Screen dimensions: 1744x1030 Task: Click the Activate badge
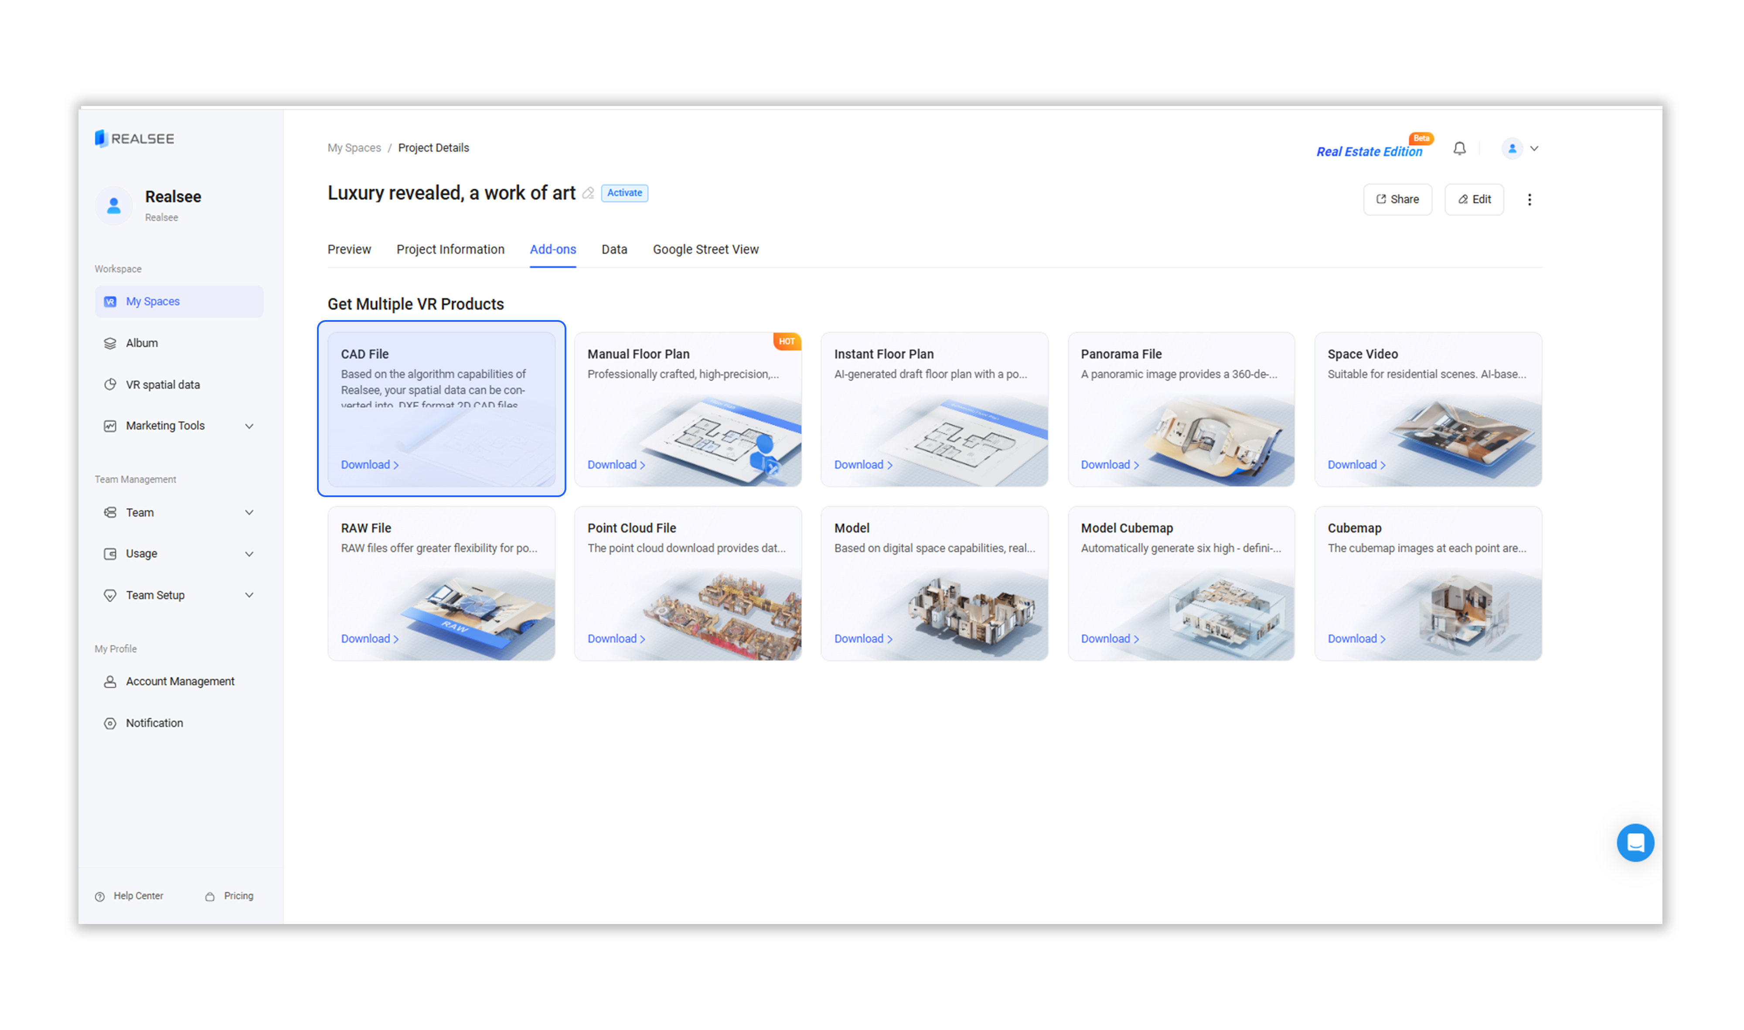click(x=624, y=193)
